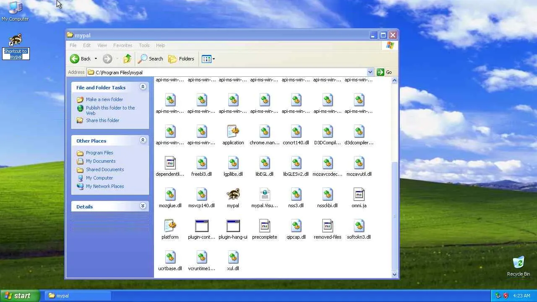Viewport: 537px width, 302px height.
Task: Go to Program Files in Other Places
Action: click(x=99, y=153)
